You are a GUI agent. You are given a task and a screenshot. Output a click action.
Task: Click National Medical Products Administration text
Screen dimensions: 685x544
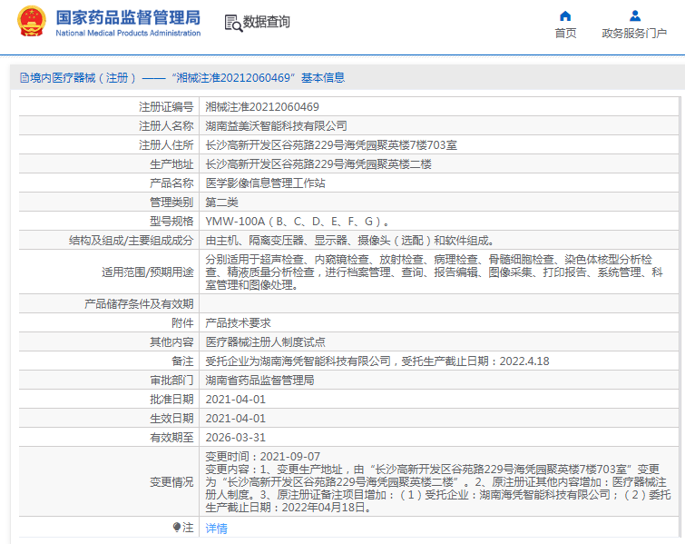[128, 33]
